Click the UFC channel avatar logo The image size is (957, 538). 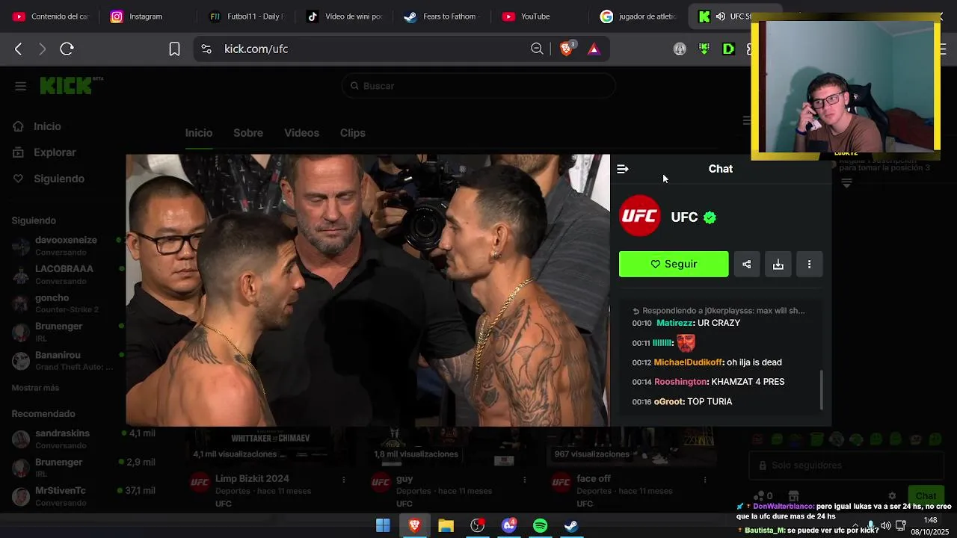[640, 216]
